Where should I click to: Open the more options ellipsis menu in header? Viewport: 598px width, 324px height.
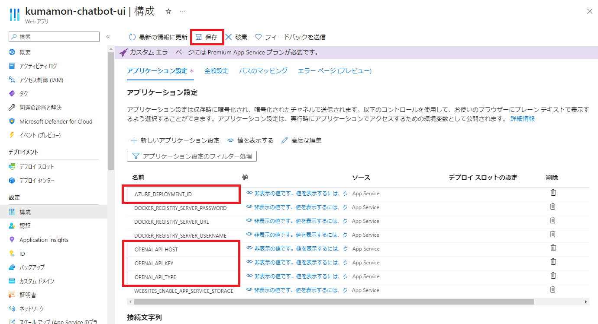[x=182, y=12]
